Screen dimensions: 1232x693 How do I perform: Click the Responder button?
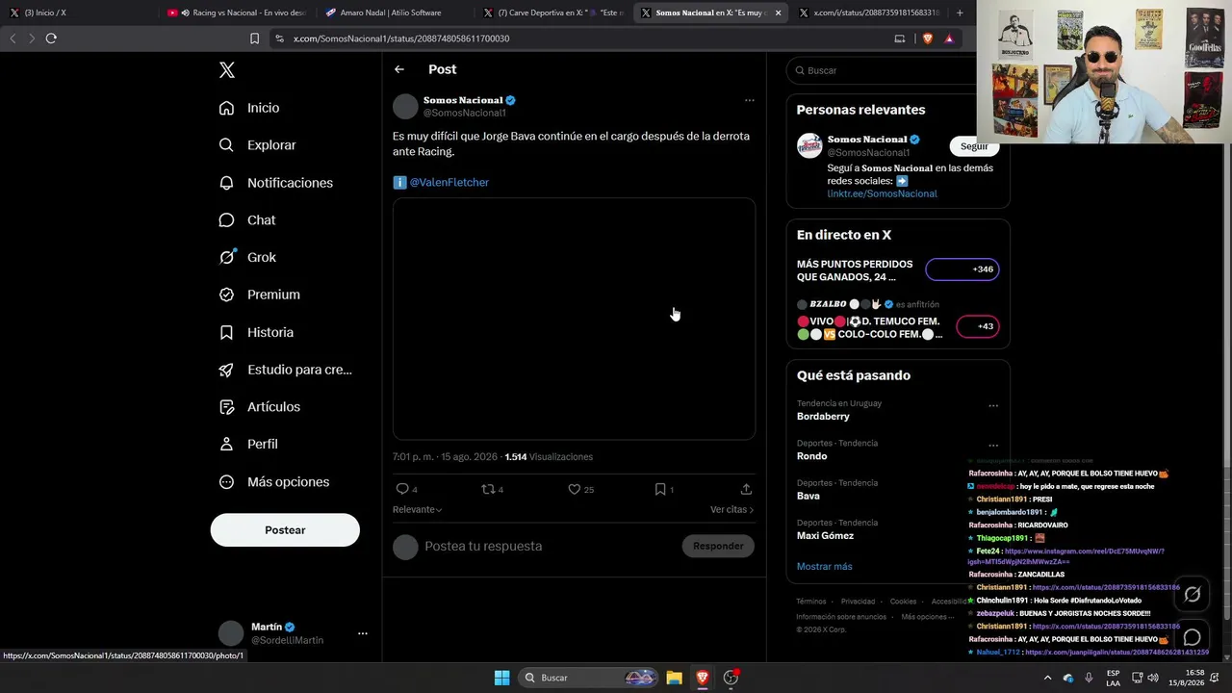coord(718,546)
